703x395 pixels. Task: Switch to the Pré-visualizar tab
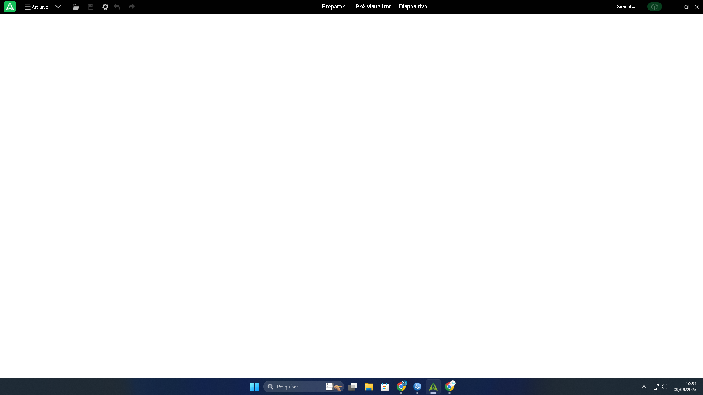373,7
